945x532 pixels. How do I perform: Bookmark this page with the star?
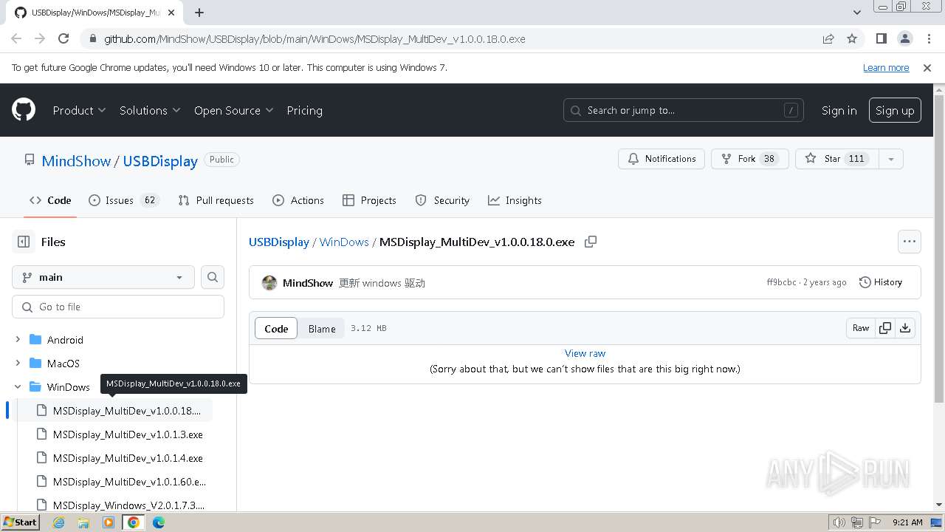pyautogui.click(x=852, y=38)
